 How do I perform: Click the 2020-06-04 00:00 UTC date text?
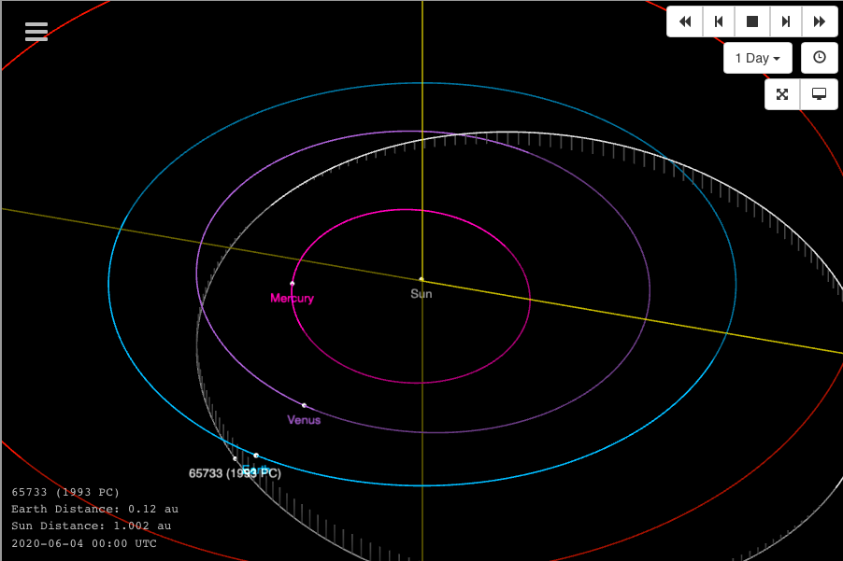pos(84,543)
